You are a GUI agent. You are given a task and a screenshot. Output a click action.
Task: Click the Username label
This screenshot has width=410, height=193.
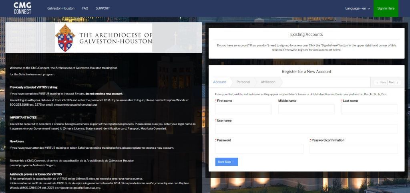click(224, 120)
